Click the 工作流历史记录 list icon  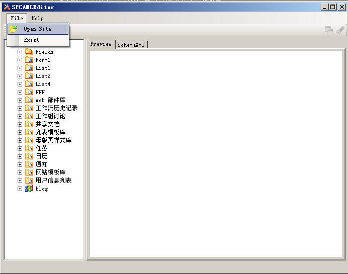(29, 108)
